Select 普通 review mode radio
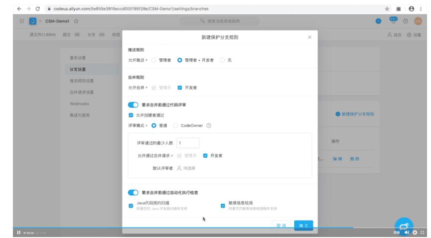 pos(153,125)
